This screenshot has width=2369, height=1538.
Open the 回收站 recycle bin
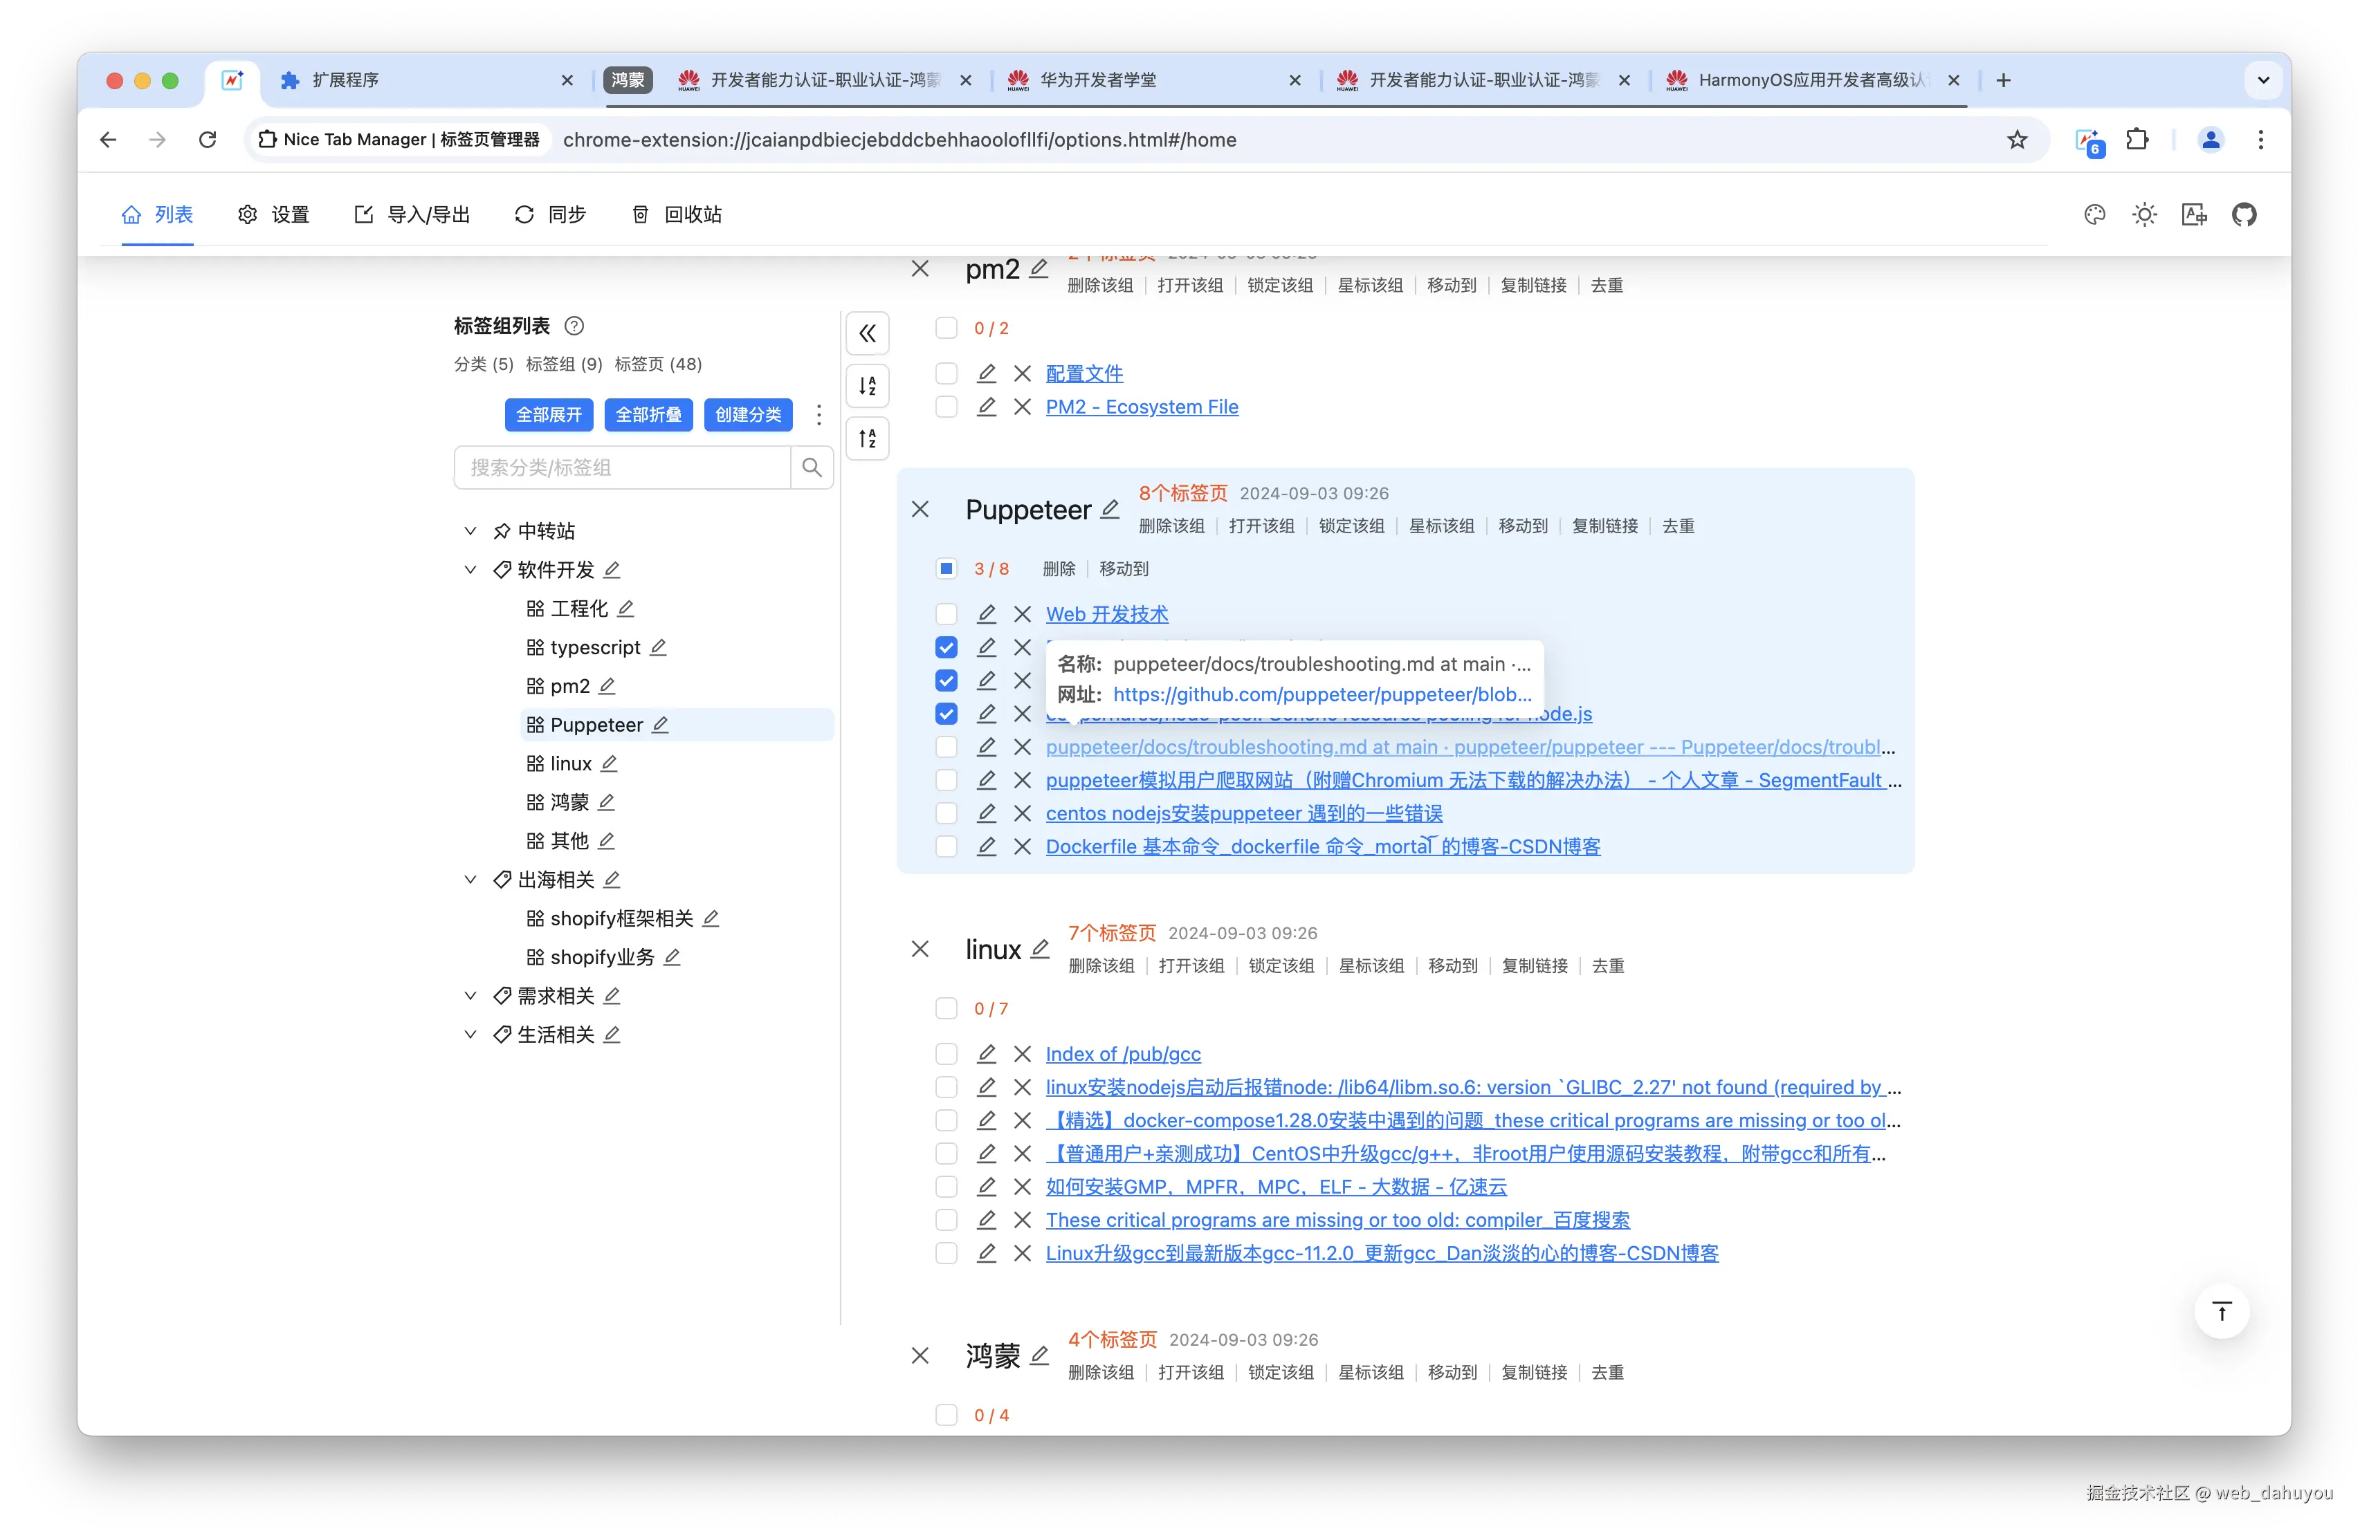click(676, 214)
